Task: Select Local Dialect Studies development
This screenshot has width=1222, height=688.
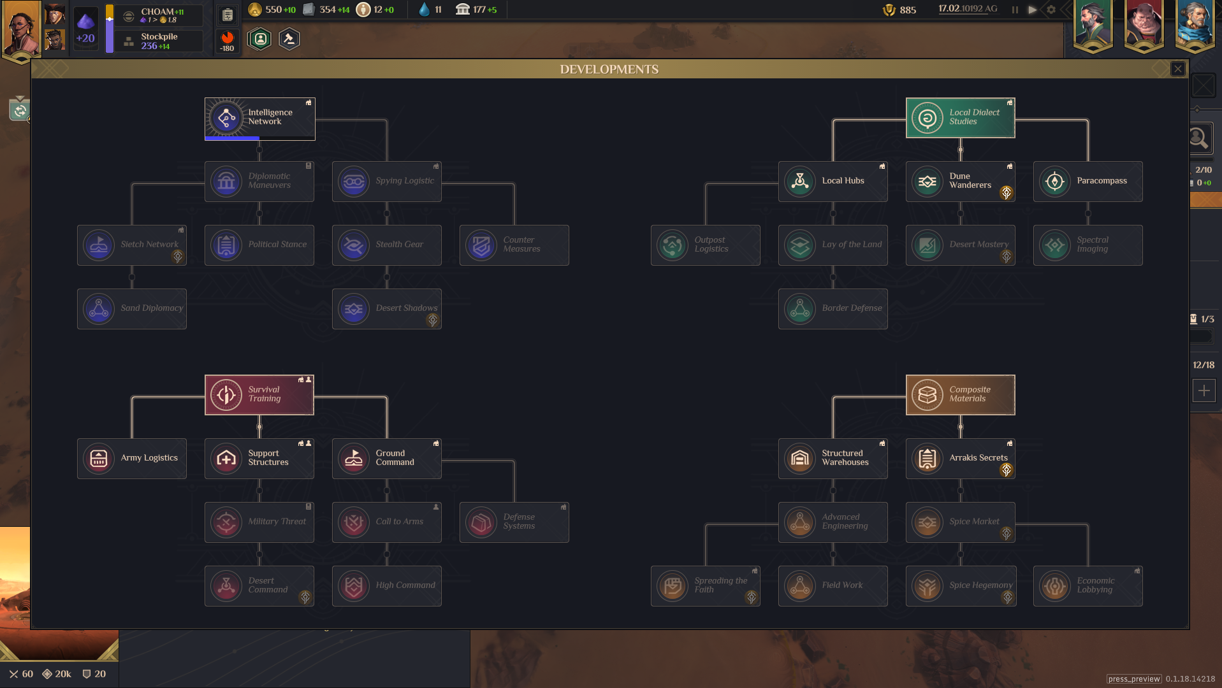Action: coord(961,118)
